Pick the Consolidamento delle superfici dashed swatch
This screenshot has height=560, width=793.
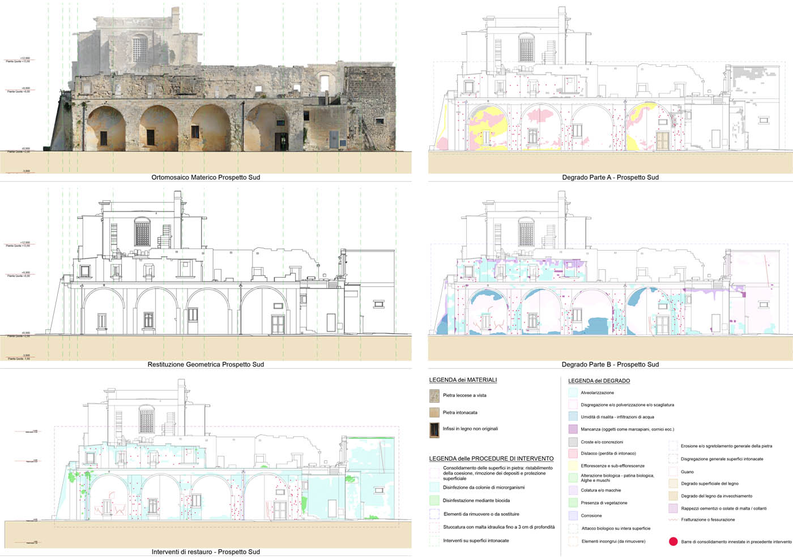pos(434,473)
